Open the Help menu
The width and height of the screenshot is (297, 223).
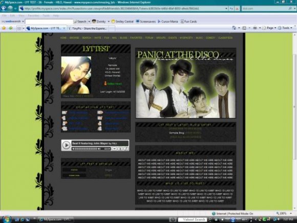[56, 15]
